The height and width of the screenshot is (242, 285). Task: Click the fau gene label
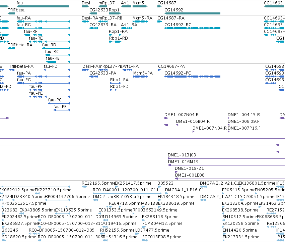(x=20, y=3)
